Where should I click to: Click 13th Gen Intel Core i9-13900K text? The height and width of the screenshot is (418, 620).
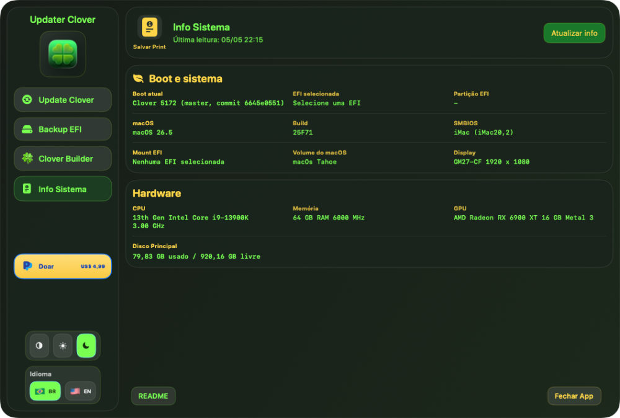(190, 218)
